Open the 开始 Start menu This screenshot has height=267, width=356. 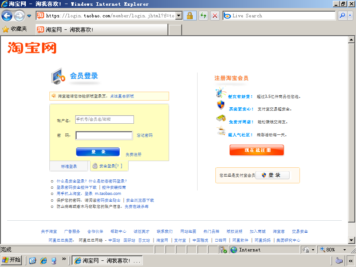(12, 260)
